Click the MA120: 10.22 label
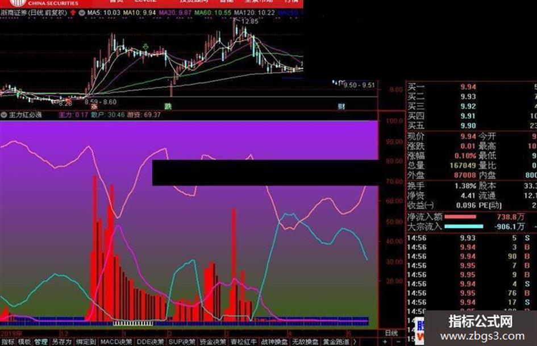The height and width of the screenshot is (346, 537). point(255,12)
